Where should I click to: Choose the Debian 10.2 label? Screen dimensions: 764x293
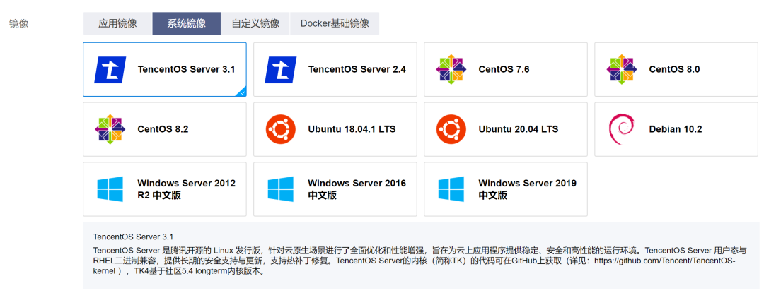[x=676, y=129]
